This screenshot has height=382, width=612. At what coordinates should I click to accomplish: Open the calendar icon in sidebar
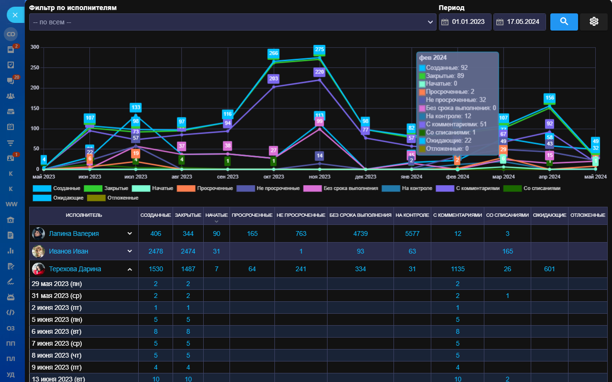11,127
